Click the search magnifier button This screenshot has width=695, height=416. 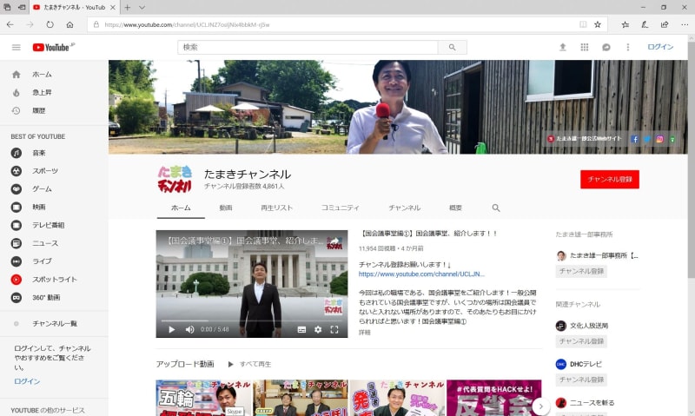(x=452, y=47)
